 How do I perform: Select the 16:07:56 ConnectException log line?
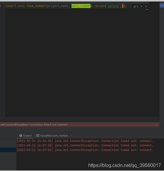pos(85,150)
